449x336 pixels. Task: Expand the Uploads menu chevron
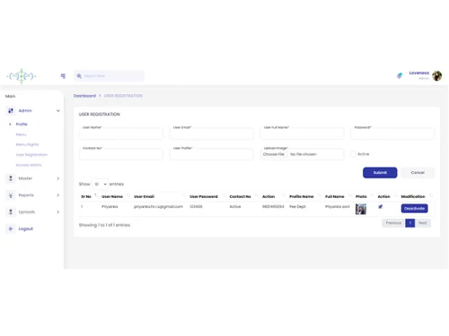[58, 212]
